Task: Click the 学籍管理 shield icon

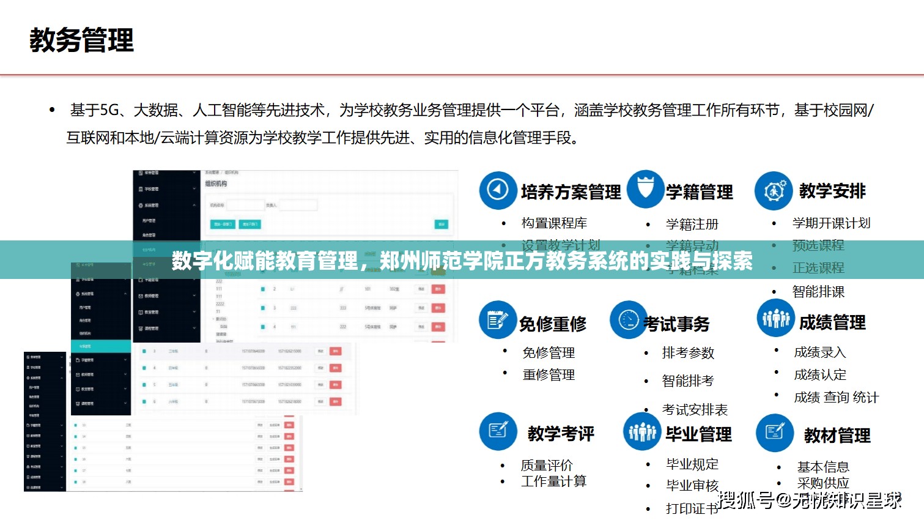Action: point(645,188)
